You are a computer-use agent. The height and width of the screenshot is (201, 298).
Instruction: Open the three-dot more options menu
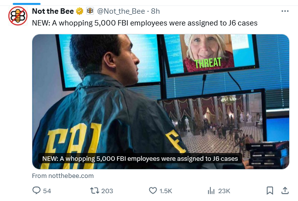pos(285,11)
